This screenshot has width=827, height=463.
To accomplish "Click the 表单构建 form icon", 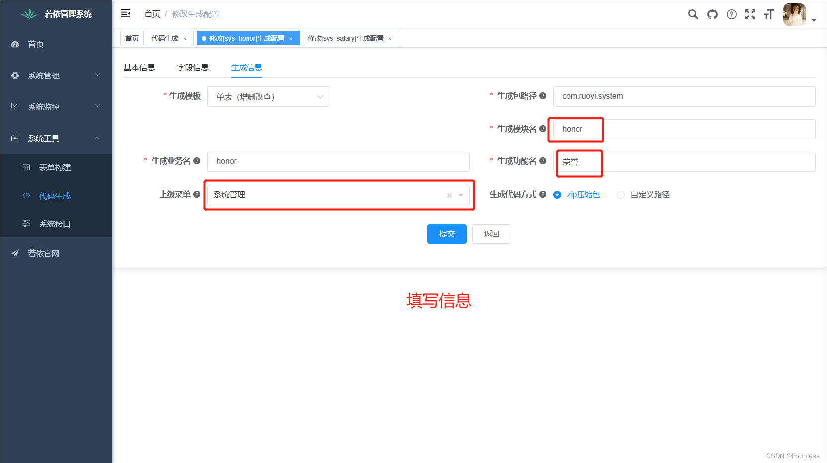I will click(x=26, y=167).
